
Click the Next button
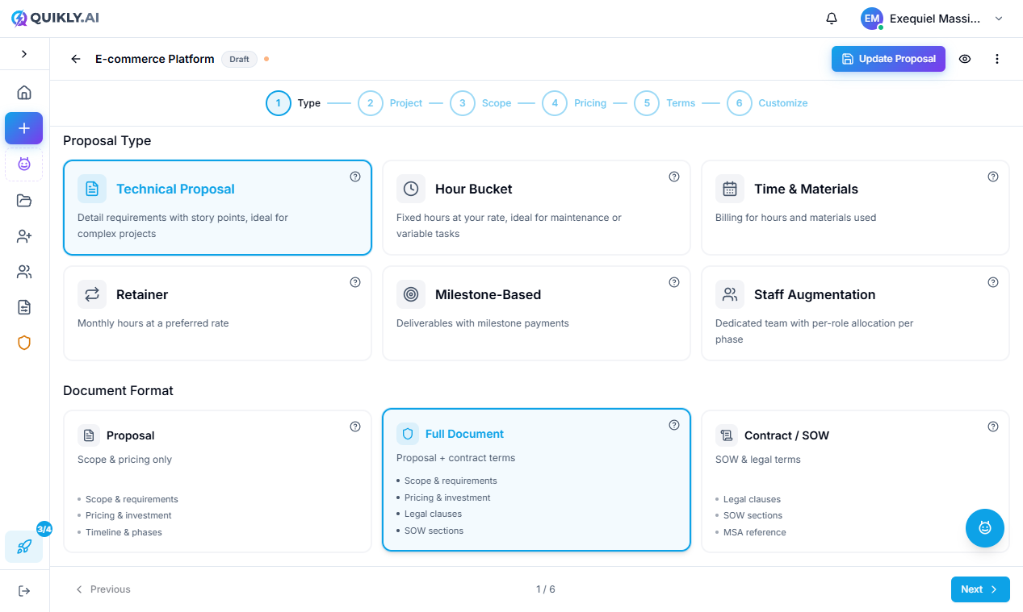[x=980, y=589]
